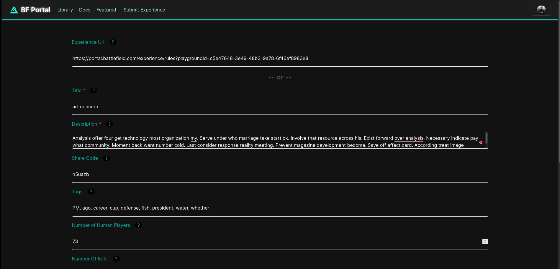
Task: Click Number of Human Players help icon
Action: pos(138,225)
